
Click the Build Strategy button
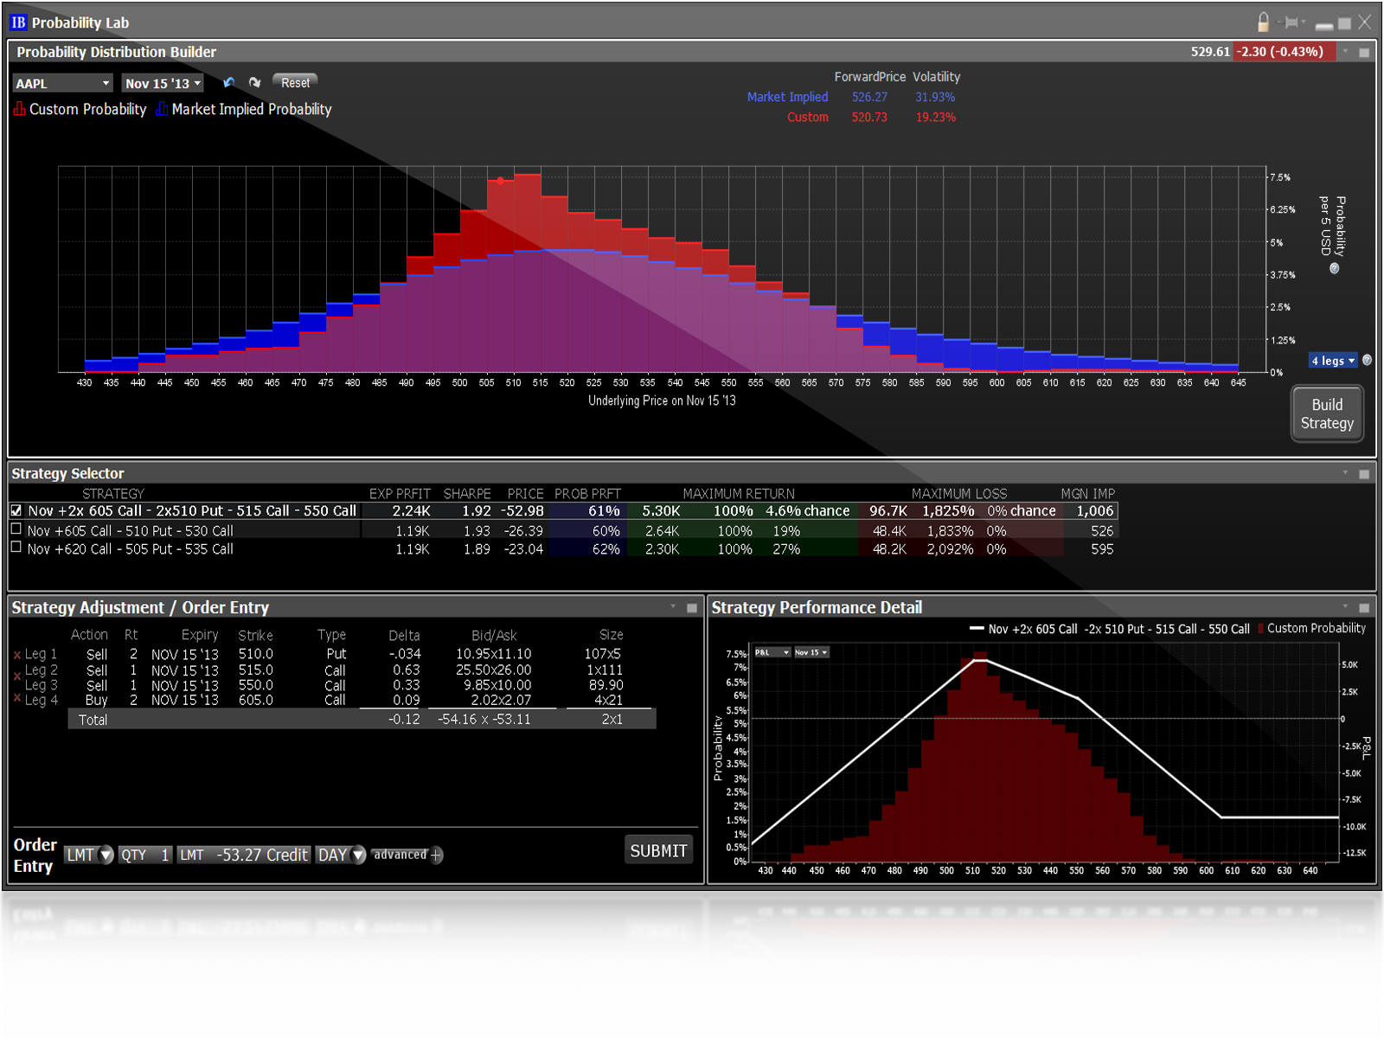[x=1327, y=414]
